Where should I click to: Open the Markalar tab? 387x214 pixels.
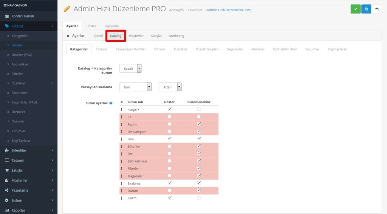click(258, 49)
